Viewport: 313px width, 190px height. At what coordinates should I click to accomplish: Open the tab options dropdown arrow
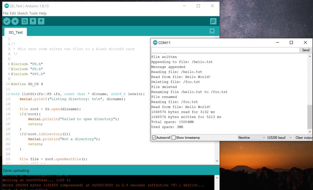(x=212, y=31)
